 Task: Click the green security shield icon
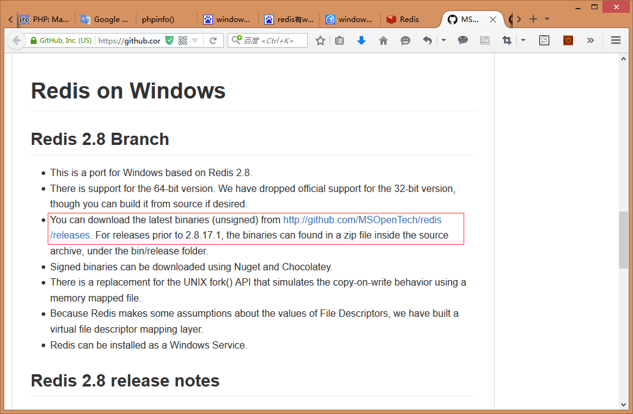(169, 40)
